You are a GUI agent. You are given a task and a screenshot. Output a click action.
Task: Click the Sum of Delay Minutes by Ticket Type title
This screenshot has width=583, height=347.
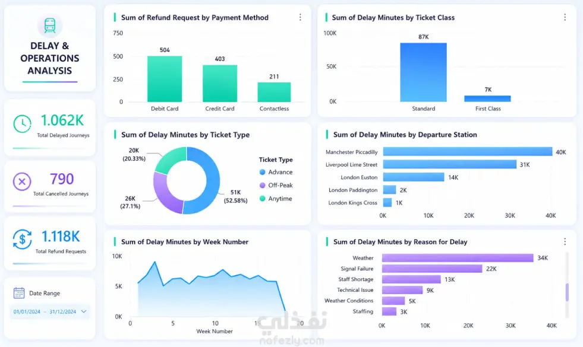(x=185, y=135)
